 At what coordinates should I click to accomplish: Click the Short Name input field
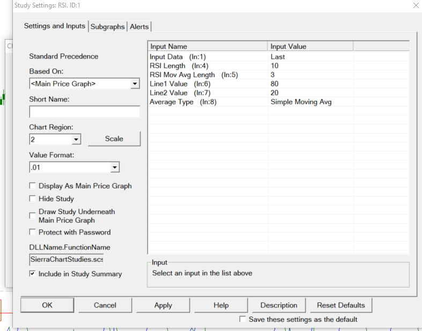tap(85, 112)
